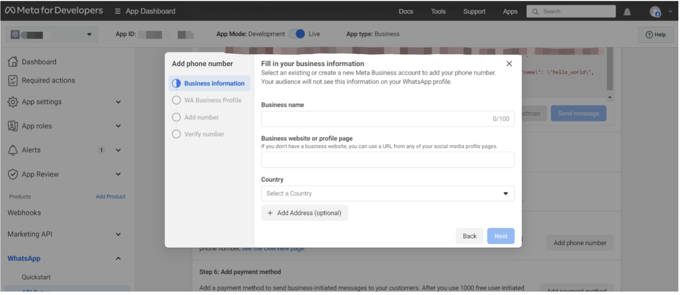Open the profile avatar menu
This screenshot has width=681, height=295.
point(655,12)
